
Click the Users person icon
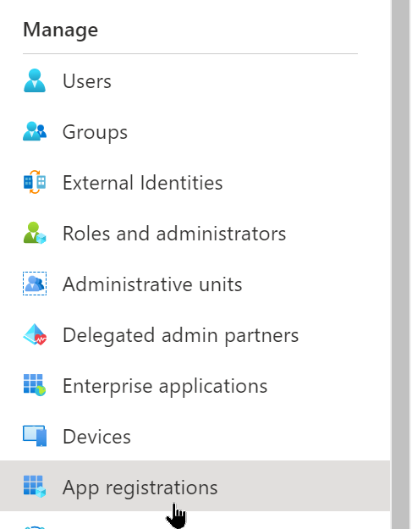coord(35,81)
